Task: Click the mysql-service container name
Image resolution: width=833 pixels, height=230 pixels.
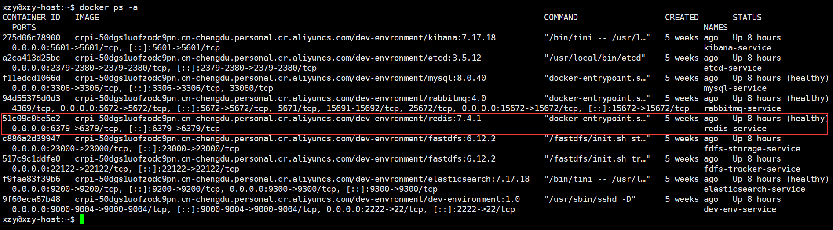Action: tap(735, 88)
